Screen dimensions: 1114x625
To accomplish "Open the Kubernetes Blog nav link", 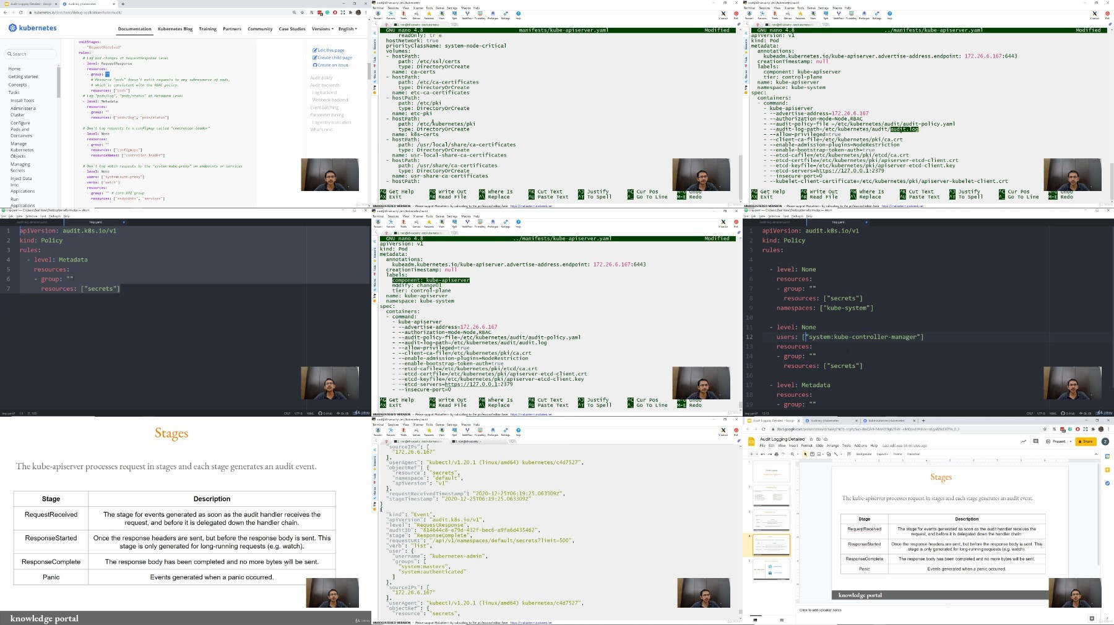I will (175, 28).
